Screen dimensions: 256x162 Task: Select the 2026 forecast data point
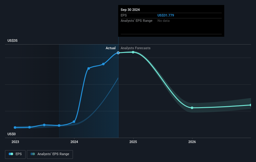(x=192, y=108)
